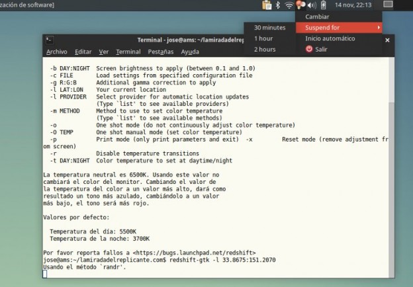Open the Terminal menu in menu bar
The height and width of the screenshot is (287, 413).
[x=128, y=52]
